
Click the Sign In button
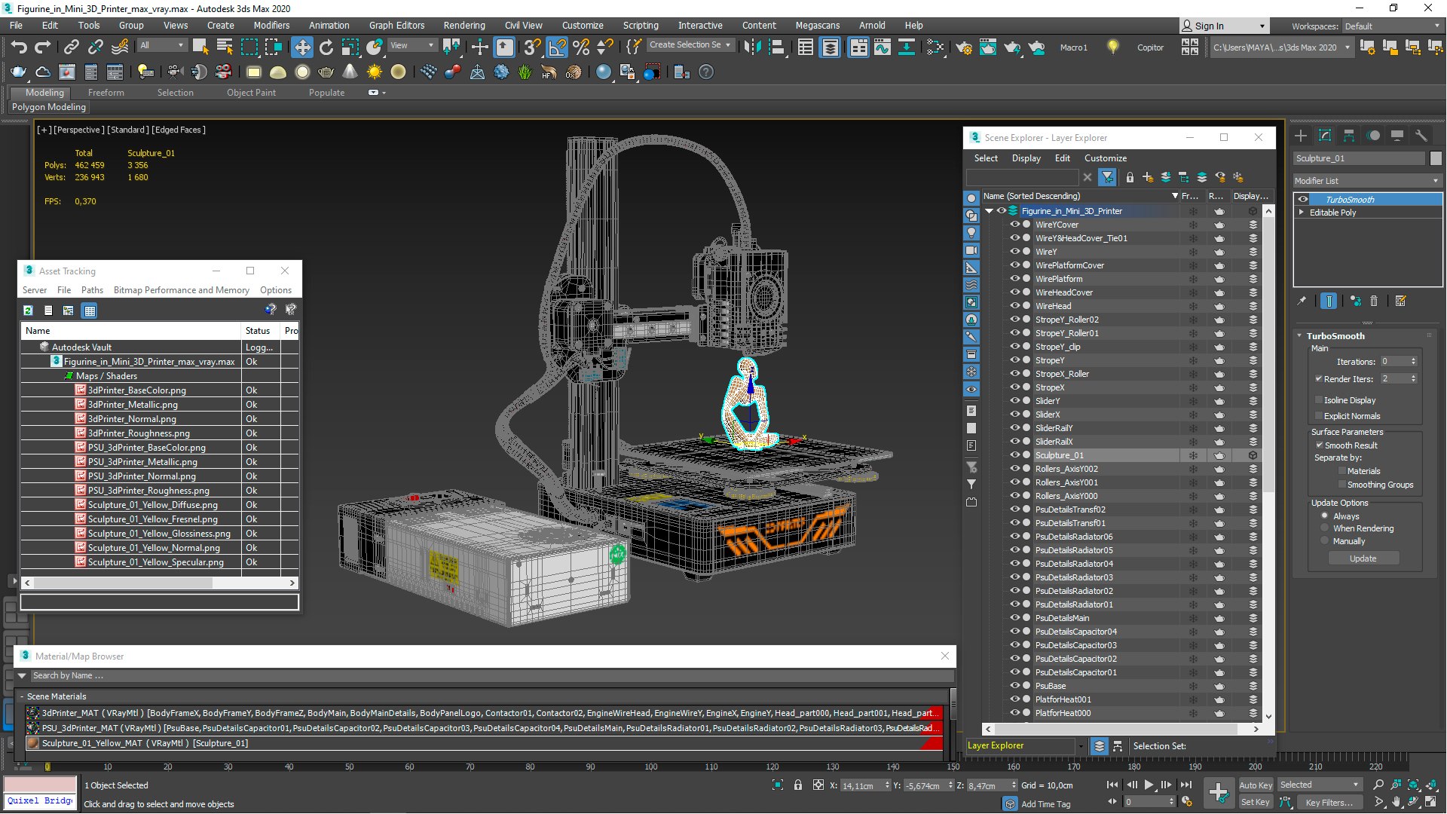point(1224,26)
